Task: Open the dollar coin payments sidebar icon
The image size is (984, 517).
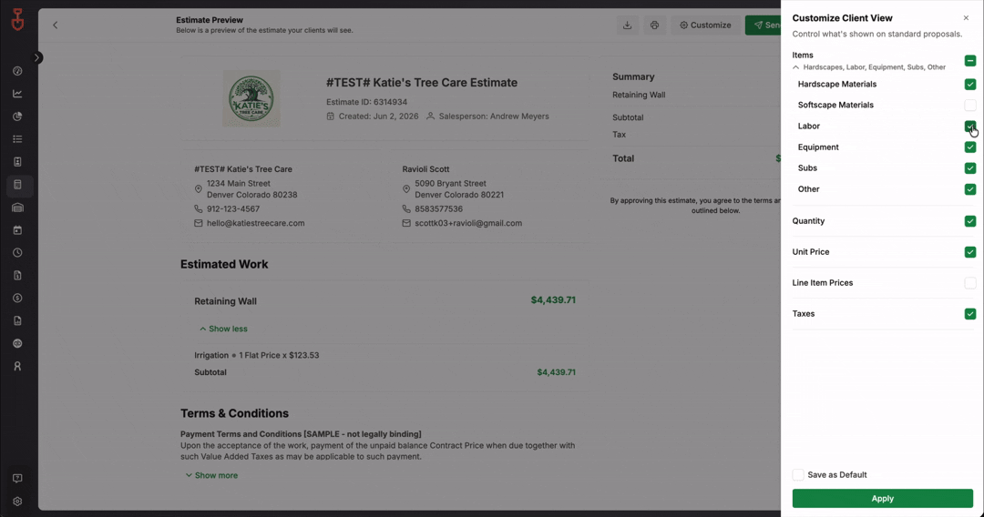Action: [17, 299]
